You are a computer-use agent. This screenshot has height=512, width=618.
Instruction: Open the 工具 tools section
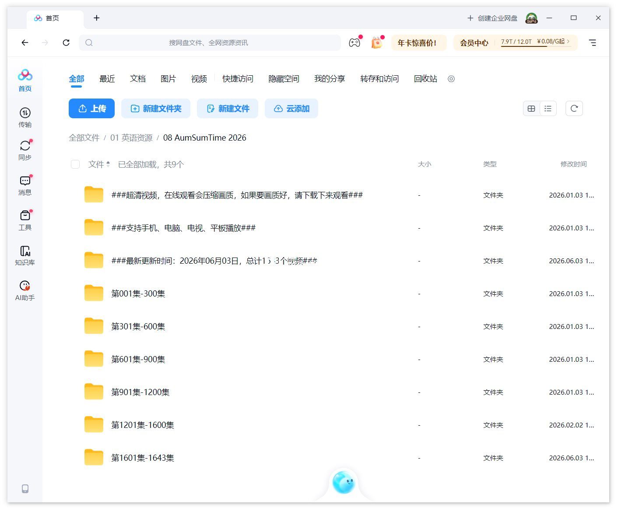click(25, 220)
